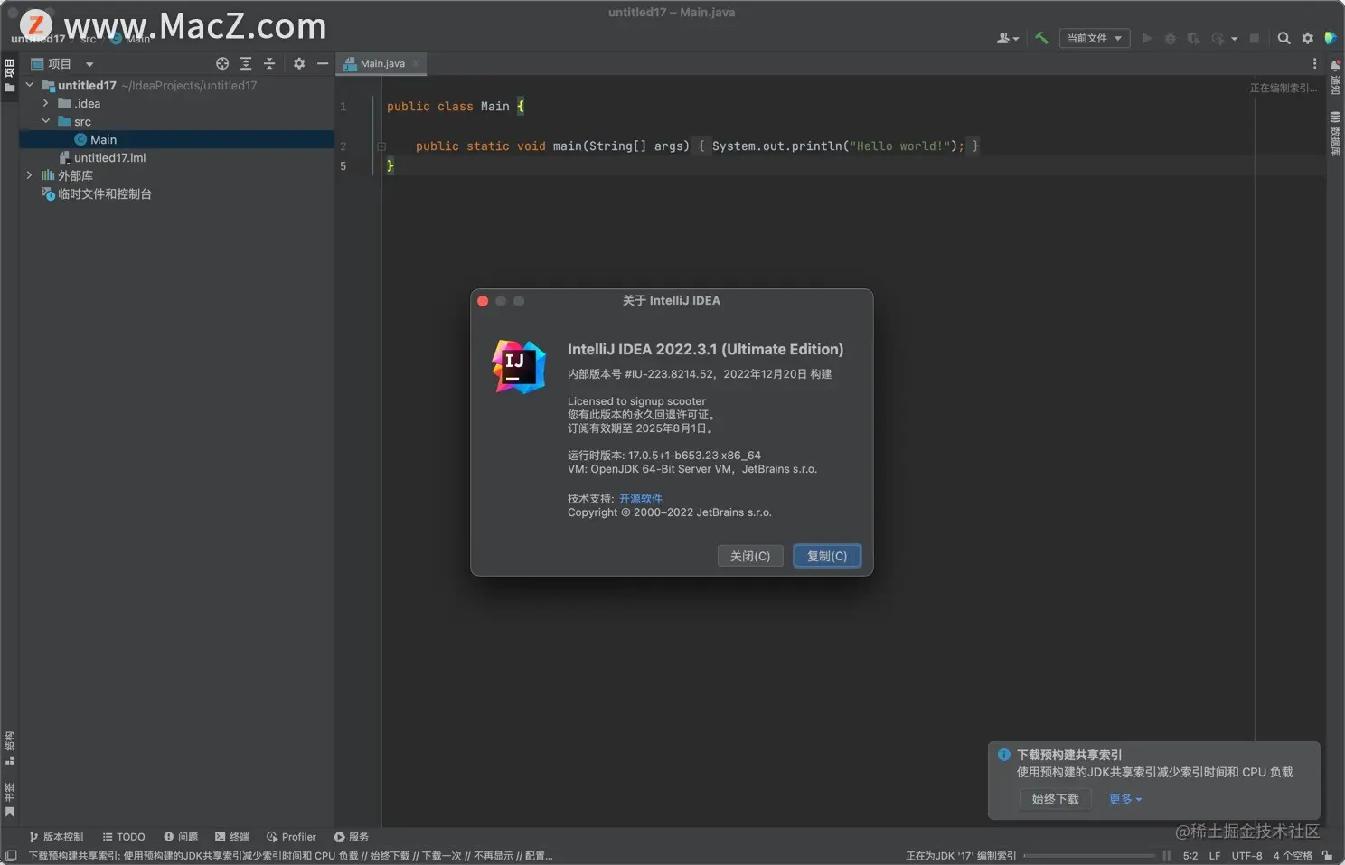The width and height of the screenshot is (1345, 865).
Task: Click 始终下载 in the notification
Action: point(1056,799)
